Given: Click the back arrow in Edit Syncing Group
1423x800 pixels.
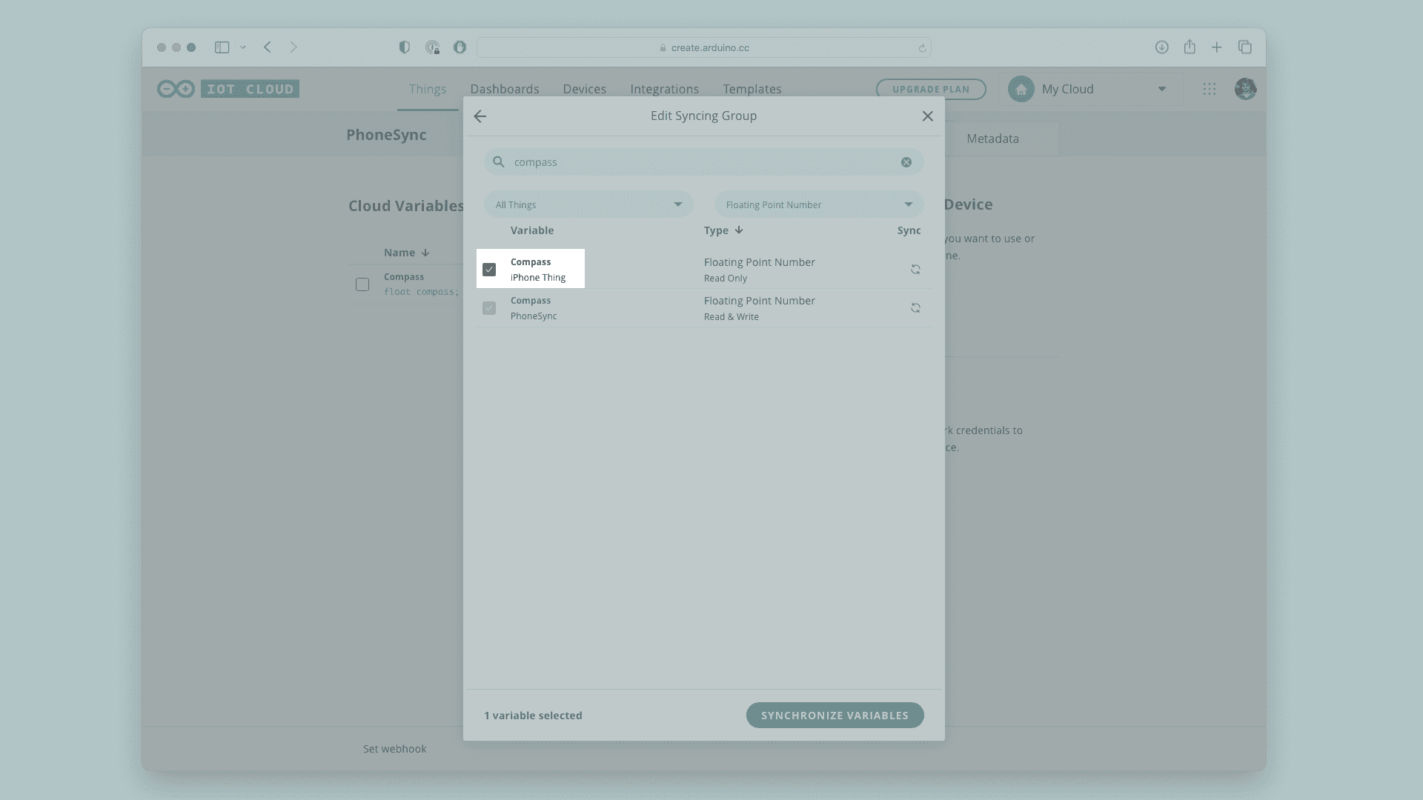Looking at the screenshot, I should point(480,116).
